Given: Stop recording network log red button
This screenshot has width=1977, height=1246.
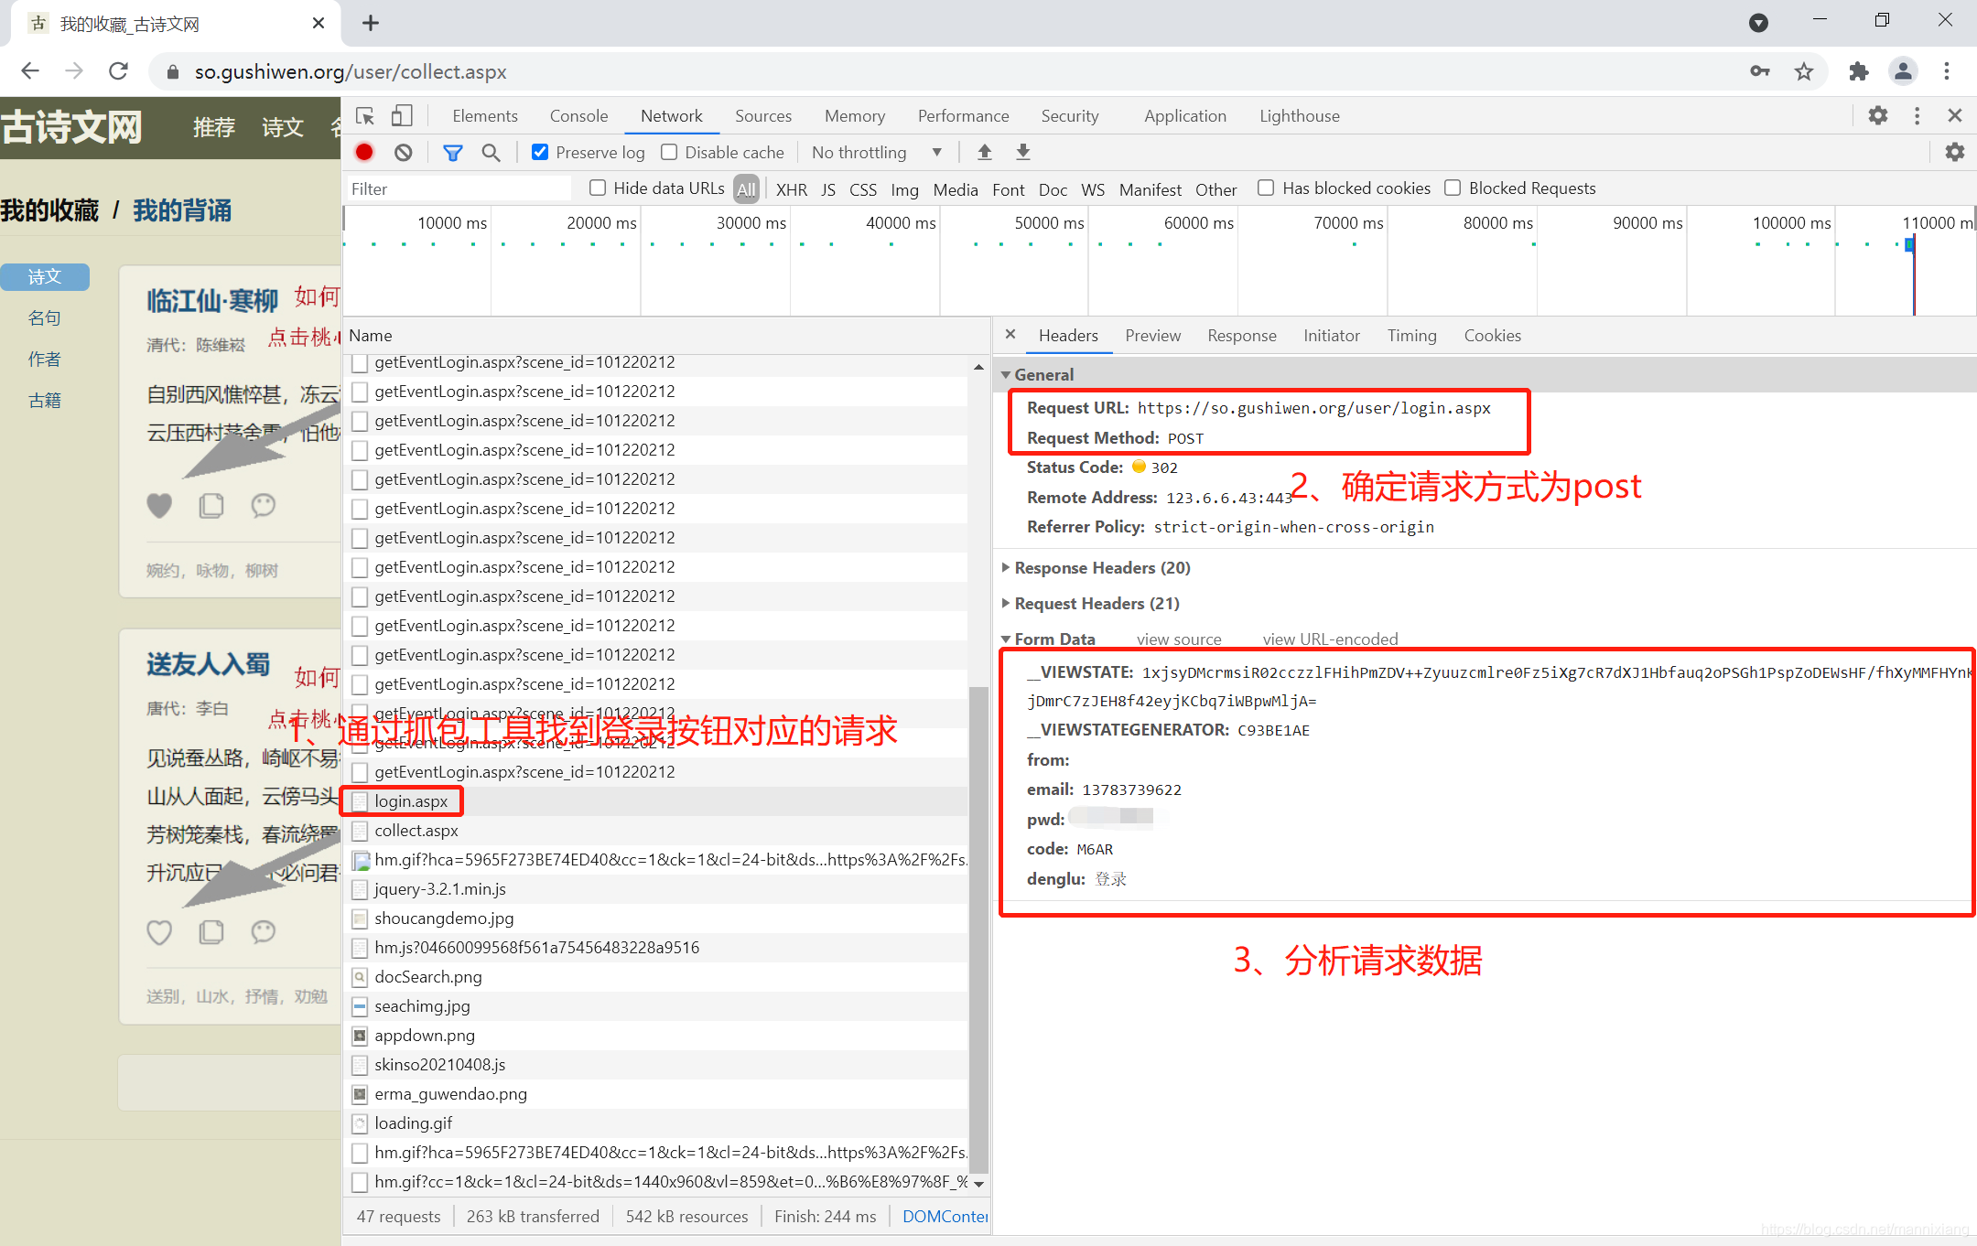Looking at the screenshot, I should (x=364, y=153).
